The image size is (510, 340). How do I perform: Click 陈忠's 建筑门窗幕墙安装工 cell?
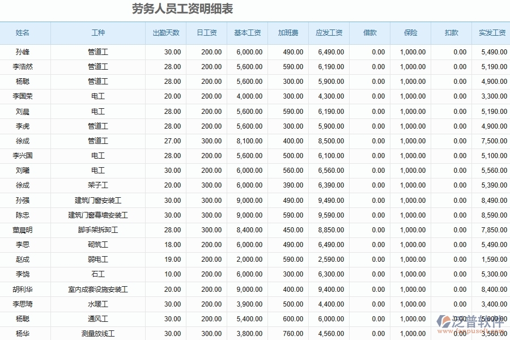tap(97, 215)
